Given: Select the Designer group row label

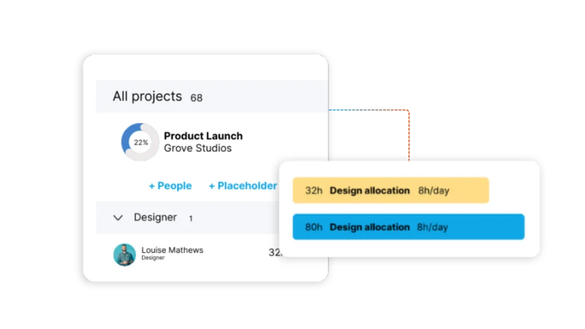Looking at the screenshot, I should pyautogui.click(x=155, y=218).
